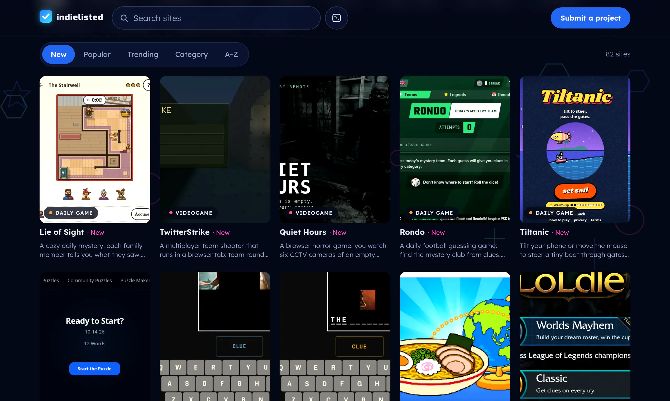Click the DAILY GAME tag on Lie of Sight
The height and width of the screenshot is (401, 670).
coord(71,213)
